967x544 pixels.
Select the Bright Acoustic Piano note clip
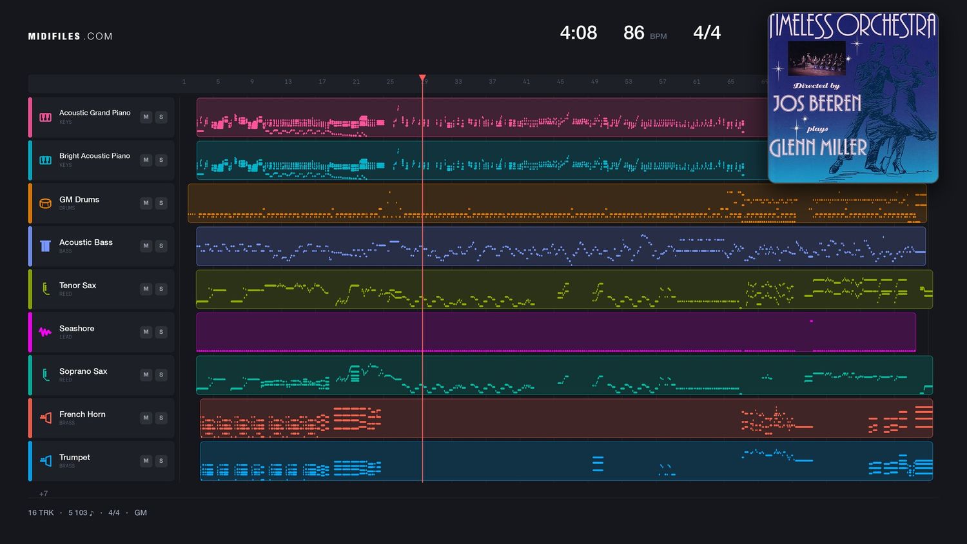pyautogui.click(x=482, y=160)
